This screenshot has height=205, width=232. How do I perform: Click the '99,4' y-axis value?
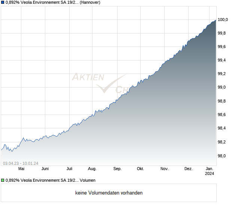point(222,60)
